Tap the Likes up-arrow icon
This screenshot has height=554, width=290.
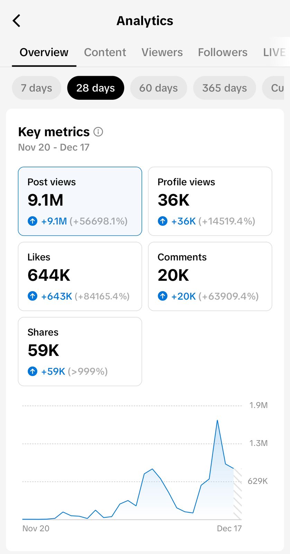point(33,296)
